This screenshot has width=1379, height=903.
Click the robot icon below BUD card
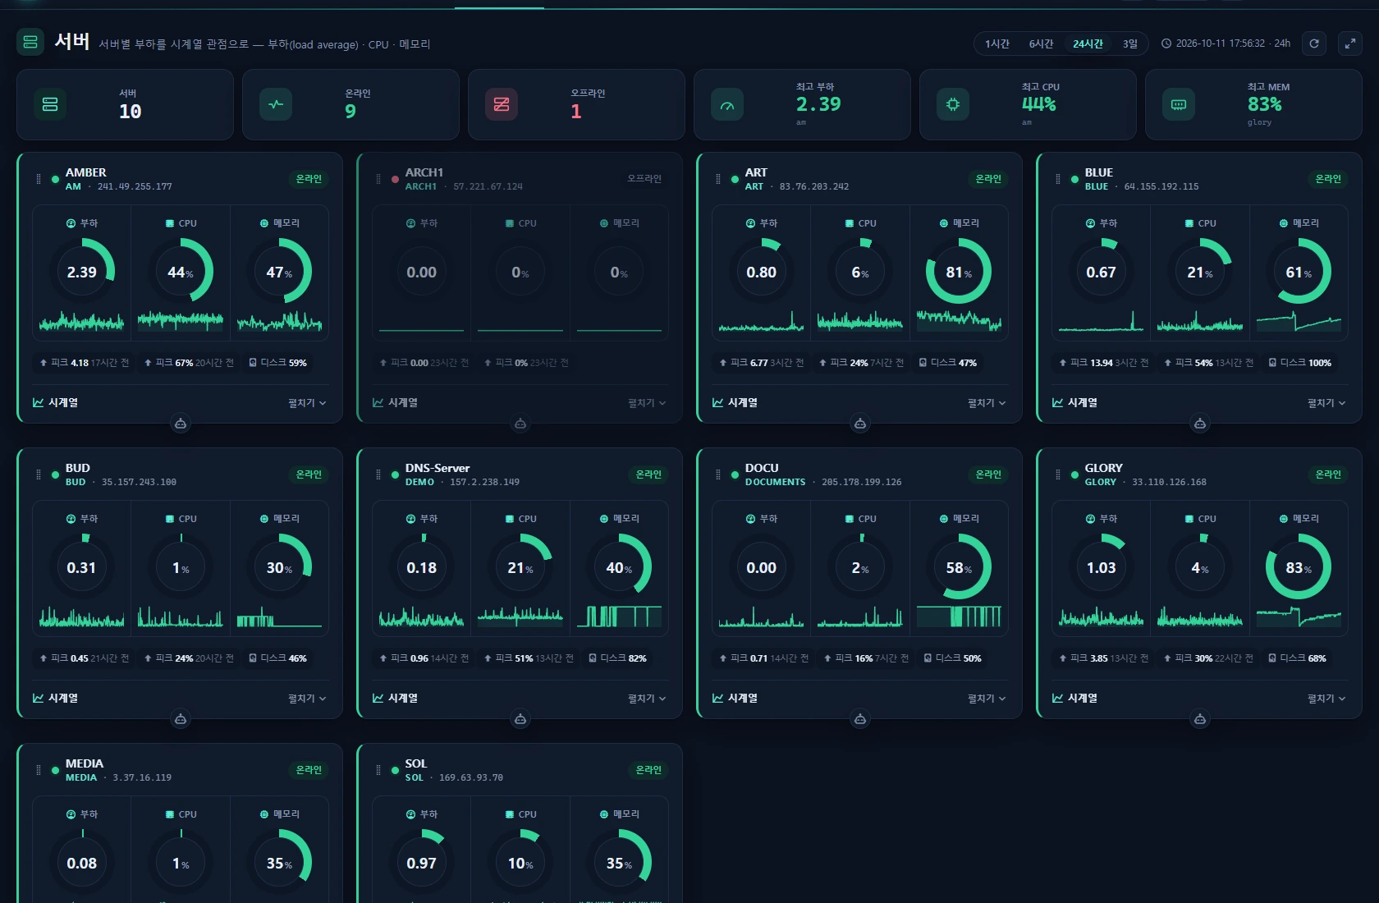pos(181,719)
